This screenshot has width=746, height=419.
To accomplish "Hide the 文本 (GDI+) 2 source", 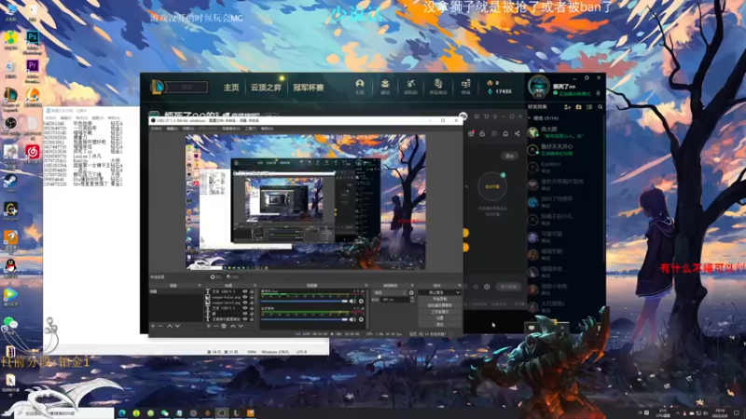I will point(245,308).
